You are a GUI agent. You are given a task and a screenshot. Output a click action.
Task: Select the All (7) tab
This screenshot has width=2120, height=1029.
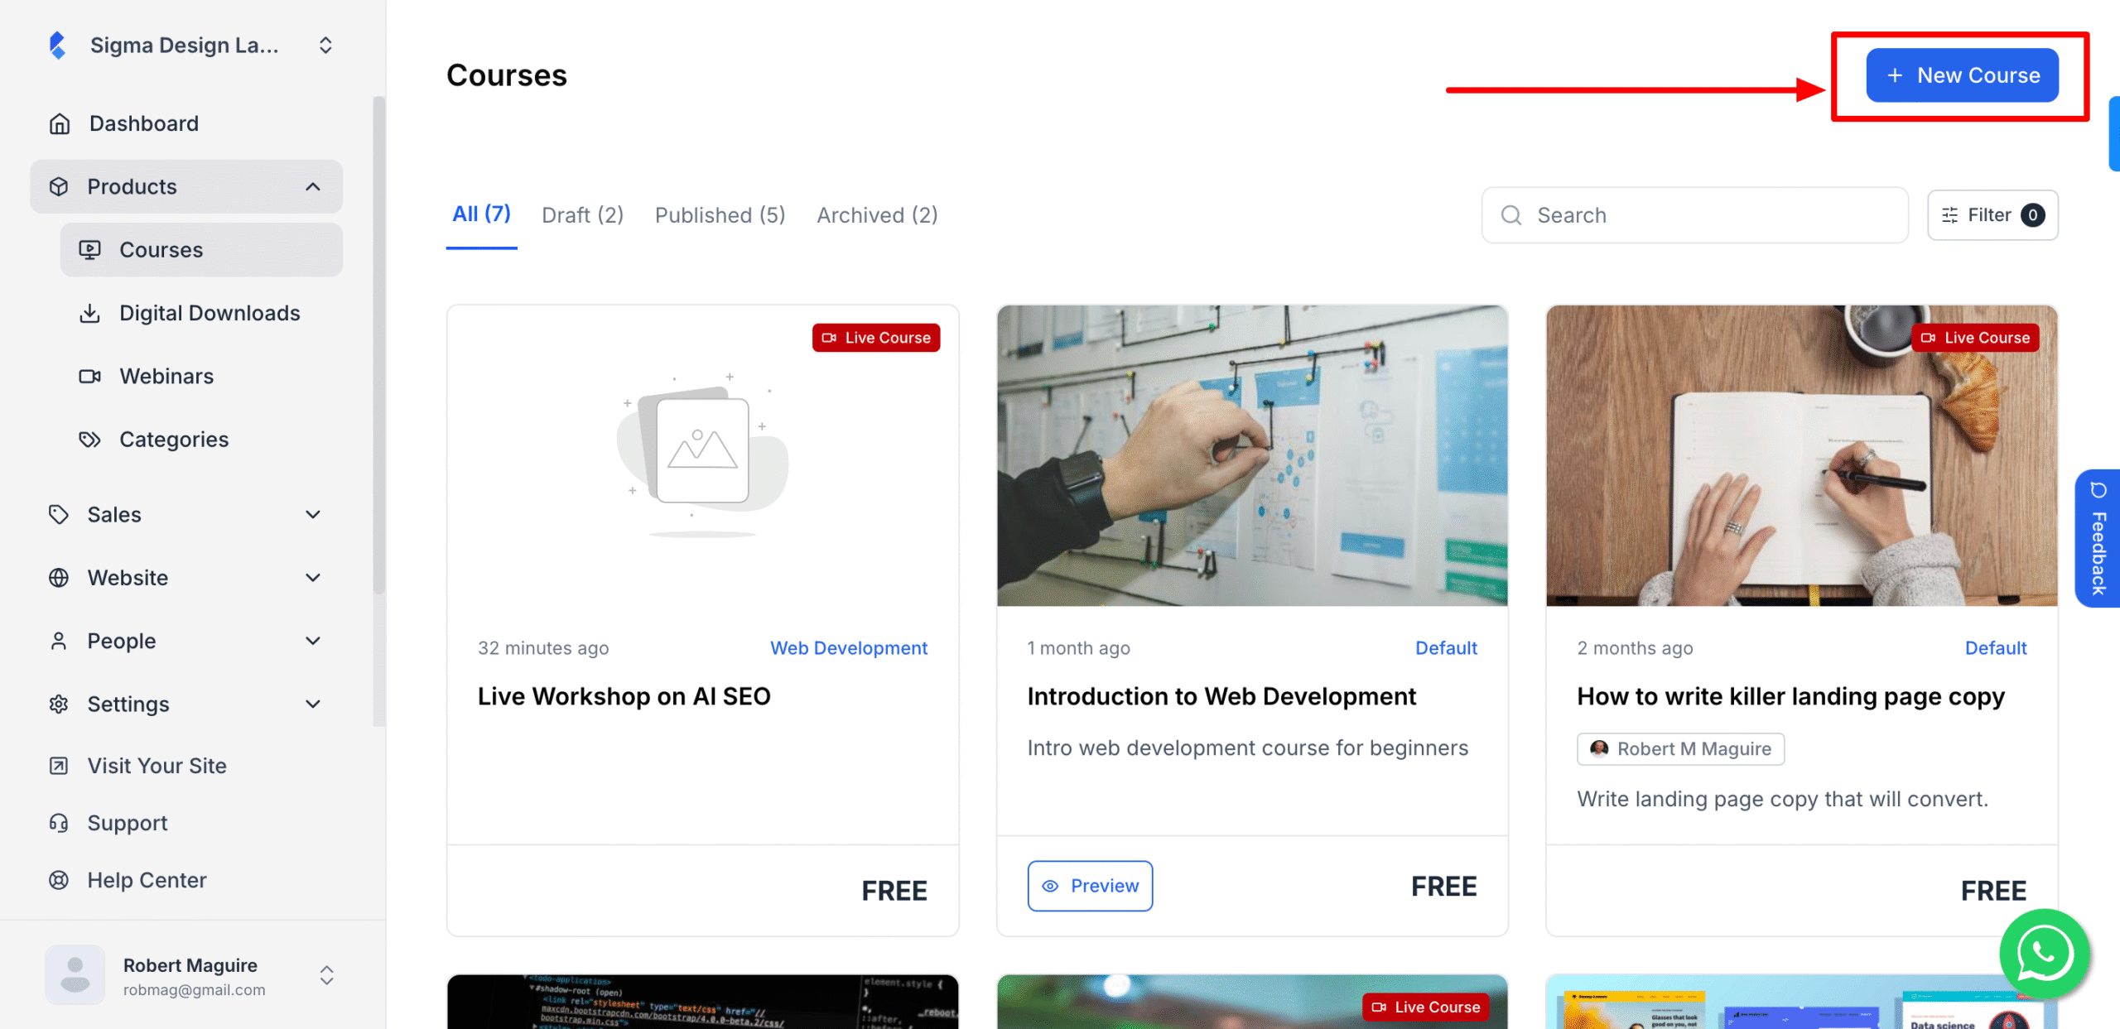click(x=481, y=214)
